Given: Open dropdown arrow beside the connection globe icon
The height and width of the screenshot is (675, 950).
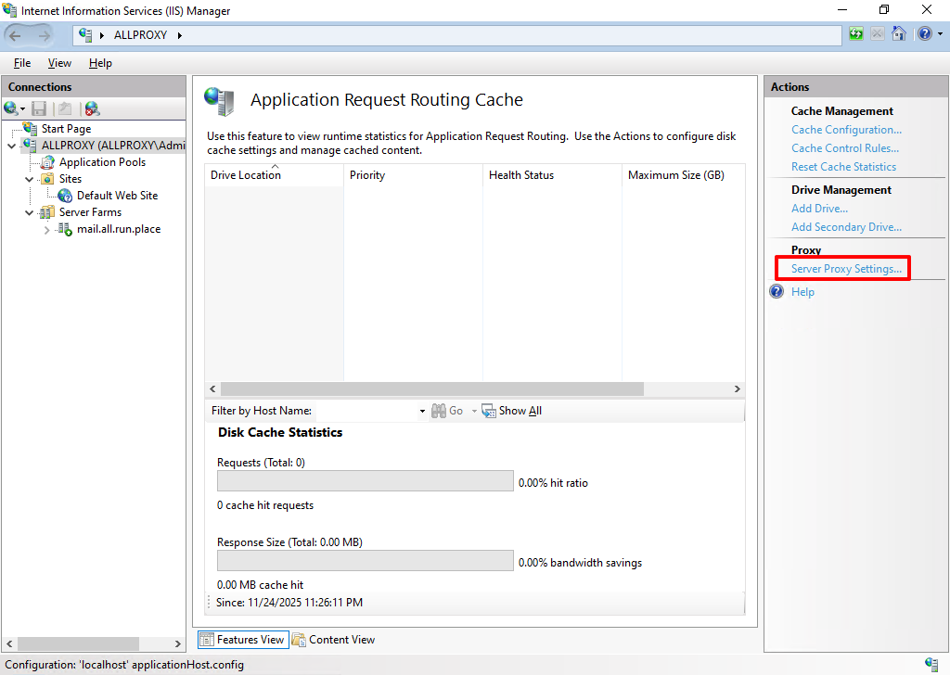Looking at the screenshot, I should tap(23, 109).
